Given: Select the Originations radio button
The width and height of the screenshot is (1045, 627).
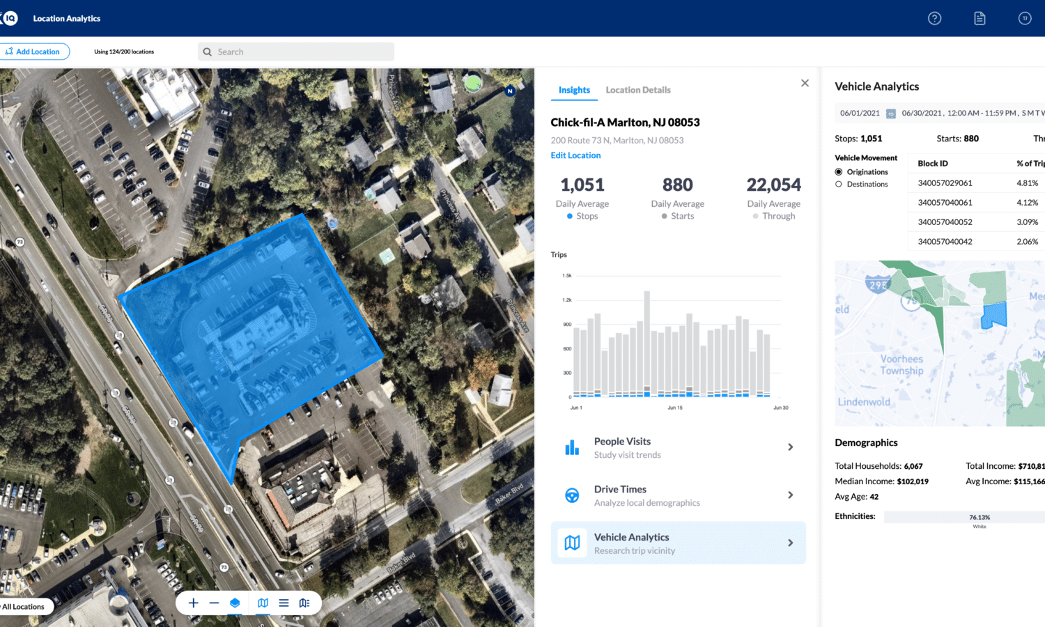Looking at the screenshot, I should [x=839, y=172].
